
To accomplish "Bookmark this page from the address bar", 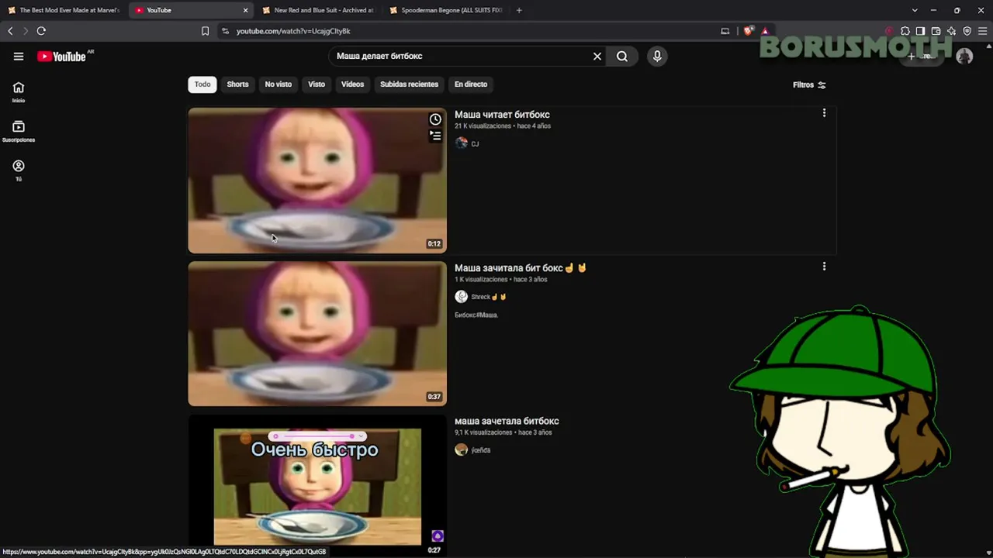I will pos(205,31).
